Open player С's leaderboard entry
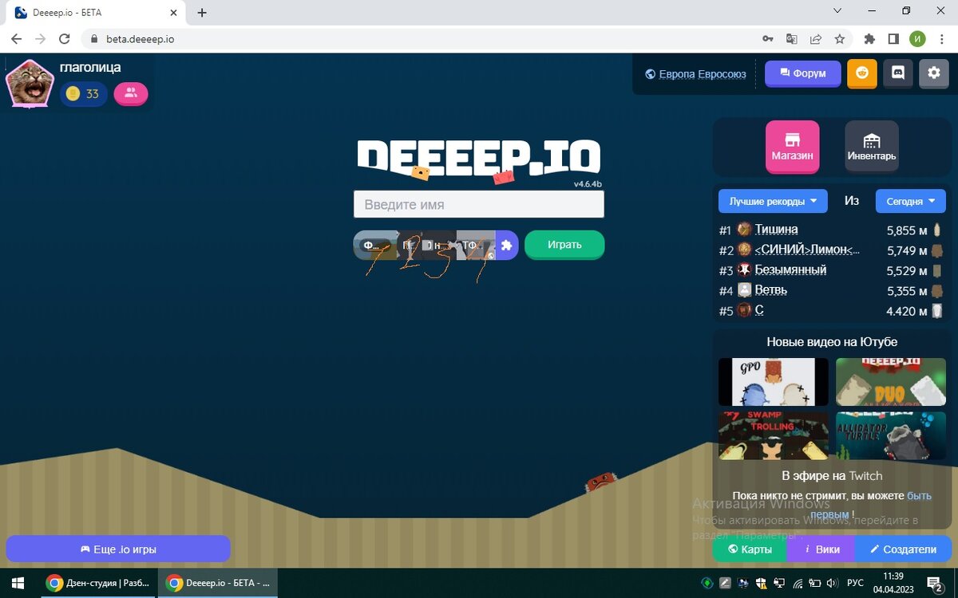Image resolution: width=958 pixels, height=598 pixels. (x=759, y=310)
